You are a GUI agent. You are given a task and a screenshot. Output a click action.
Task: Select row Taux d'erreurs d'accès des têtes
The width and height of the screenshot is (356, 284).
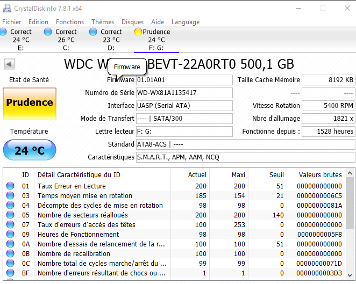(x=174, y=224)
